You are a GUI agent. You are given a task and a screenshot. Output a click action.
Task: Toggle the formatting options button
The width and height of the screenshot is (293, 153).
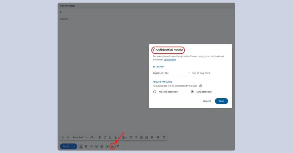81,146
